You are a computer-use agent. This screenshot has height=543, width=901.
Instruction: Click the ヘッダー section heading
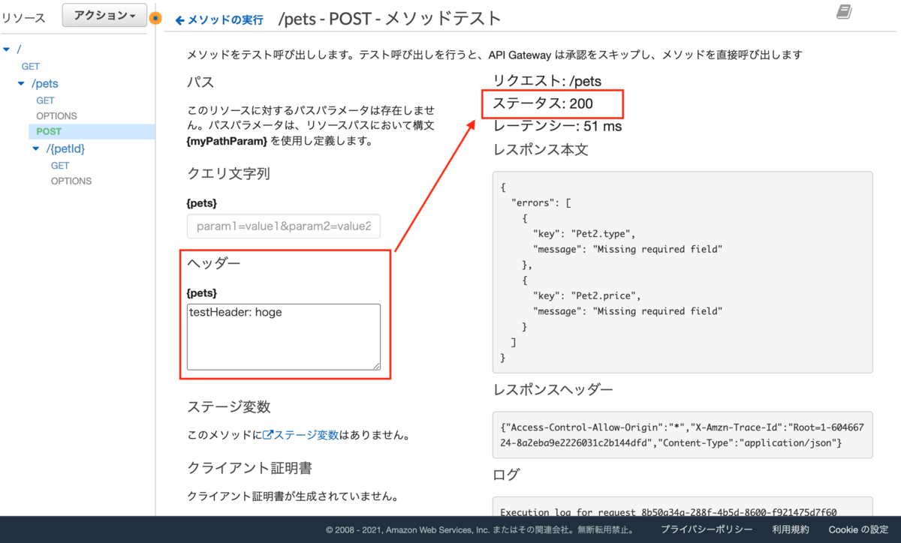(x=213, y=263)
